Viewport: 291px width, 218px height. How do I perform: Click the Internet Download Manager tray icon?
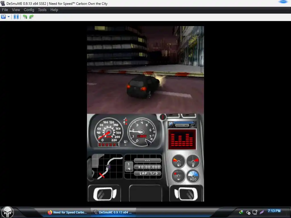point(241,212)
